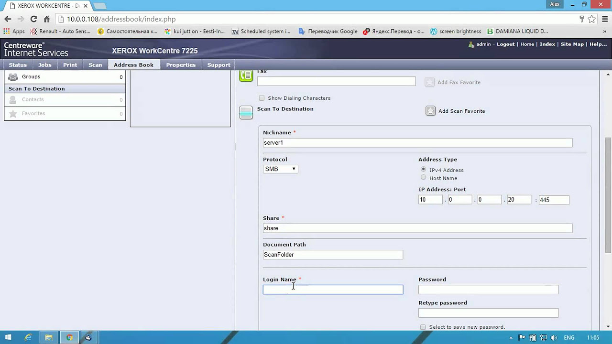Reload the current page
Screen dimensions: 612x344
(33, 19)
